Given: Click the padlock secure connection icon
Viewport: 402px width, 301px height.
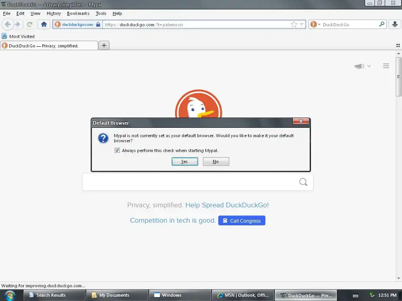Looking at the screenshot, I should 98,25.
